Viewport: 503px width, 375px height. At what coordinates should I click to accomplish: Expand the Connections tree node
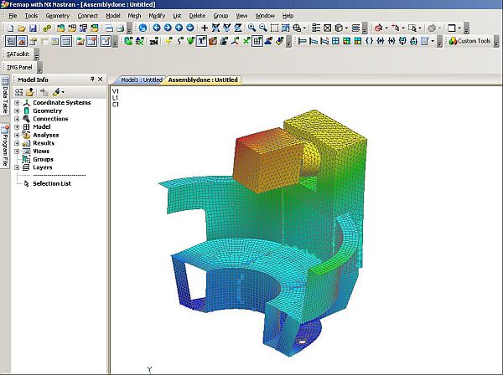[x=17, y=119]
